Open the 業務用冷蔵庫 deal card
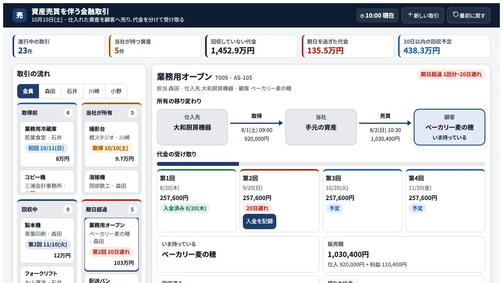Image resolution: width=503 pixels, height=283 pixels. (x=47, y=144)
